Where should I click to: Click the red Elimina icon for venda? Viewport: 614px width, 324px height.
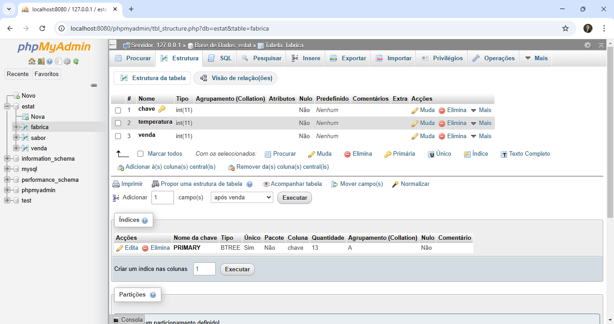tap(442, 136)
